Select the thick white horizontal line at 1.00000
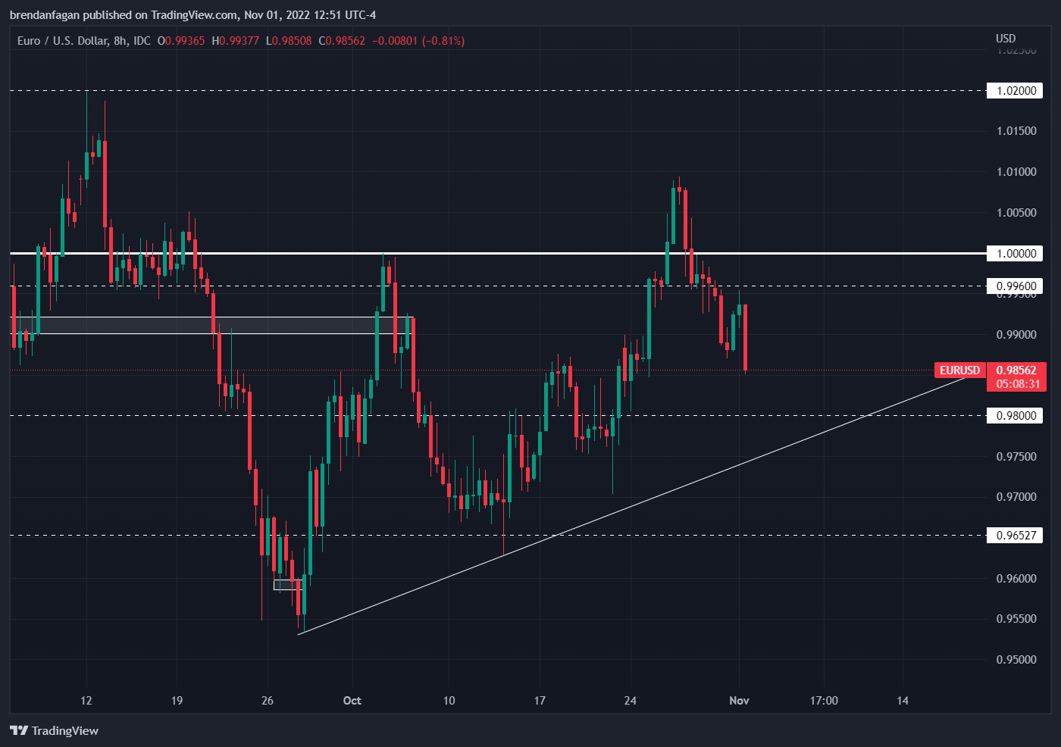 coord(496,253)
